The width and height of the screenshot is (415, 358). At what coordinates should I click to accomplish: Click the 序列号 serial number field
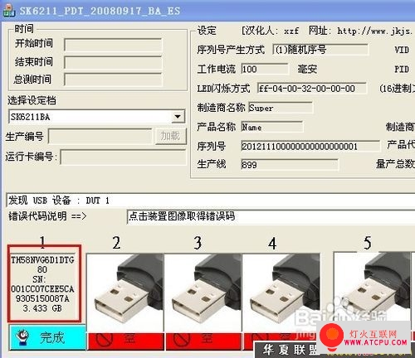pos(310,146)
